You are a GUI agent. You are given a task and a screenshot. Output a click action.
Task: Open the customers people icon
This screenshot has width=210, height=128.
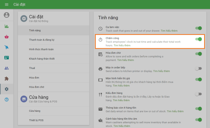6,68
